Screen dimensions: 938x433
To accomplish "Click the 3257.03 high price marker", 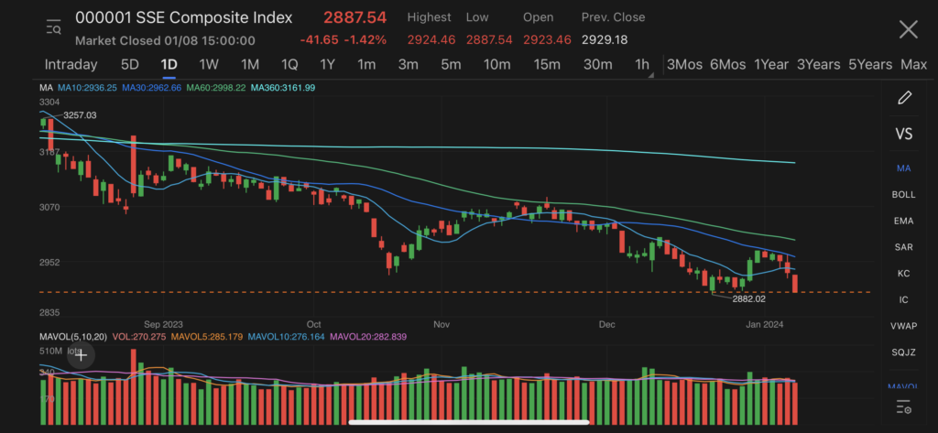I will pos(80,115).
